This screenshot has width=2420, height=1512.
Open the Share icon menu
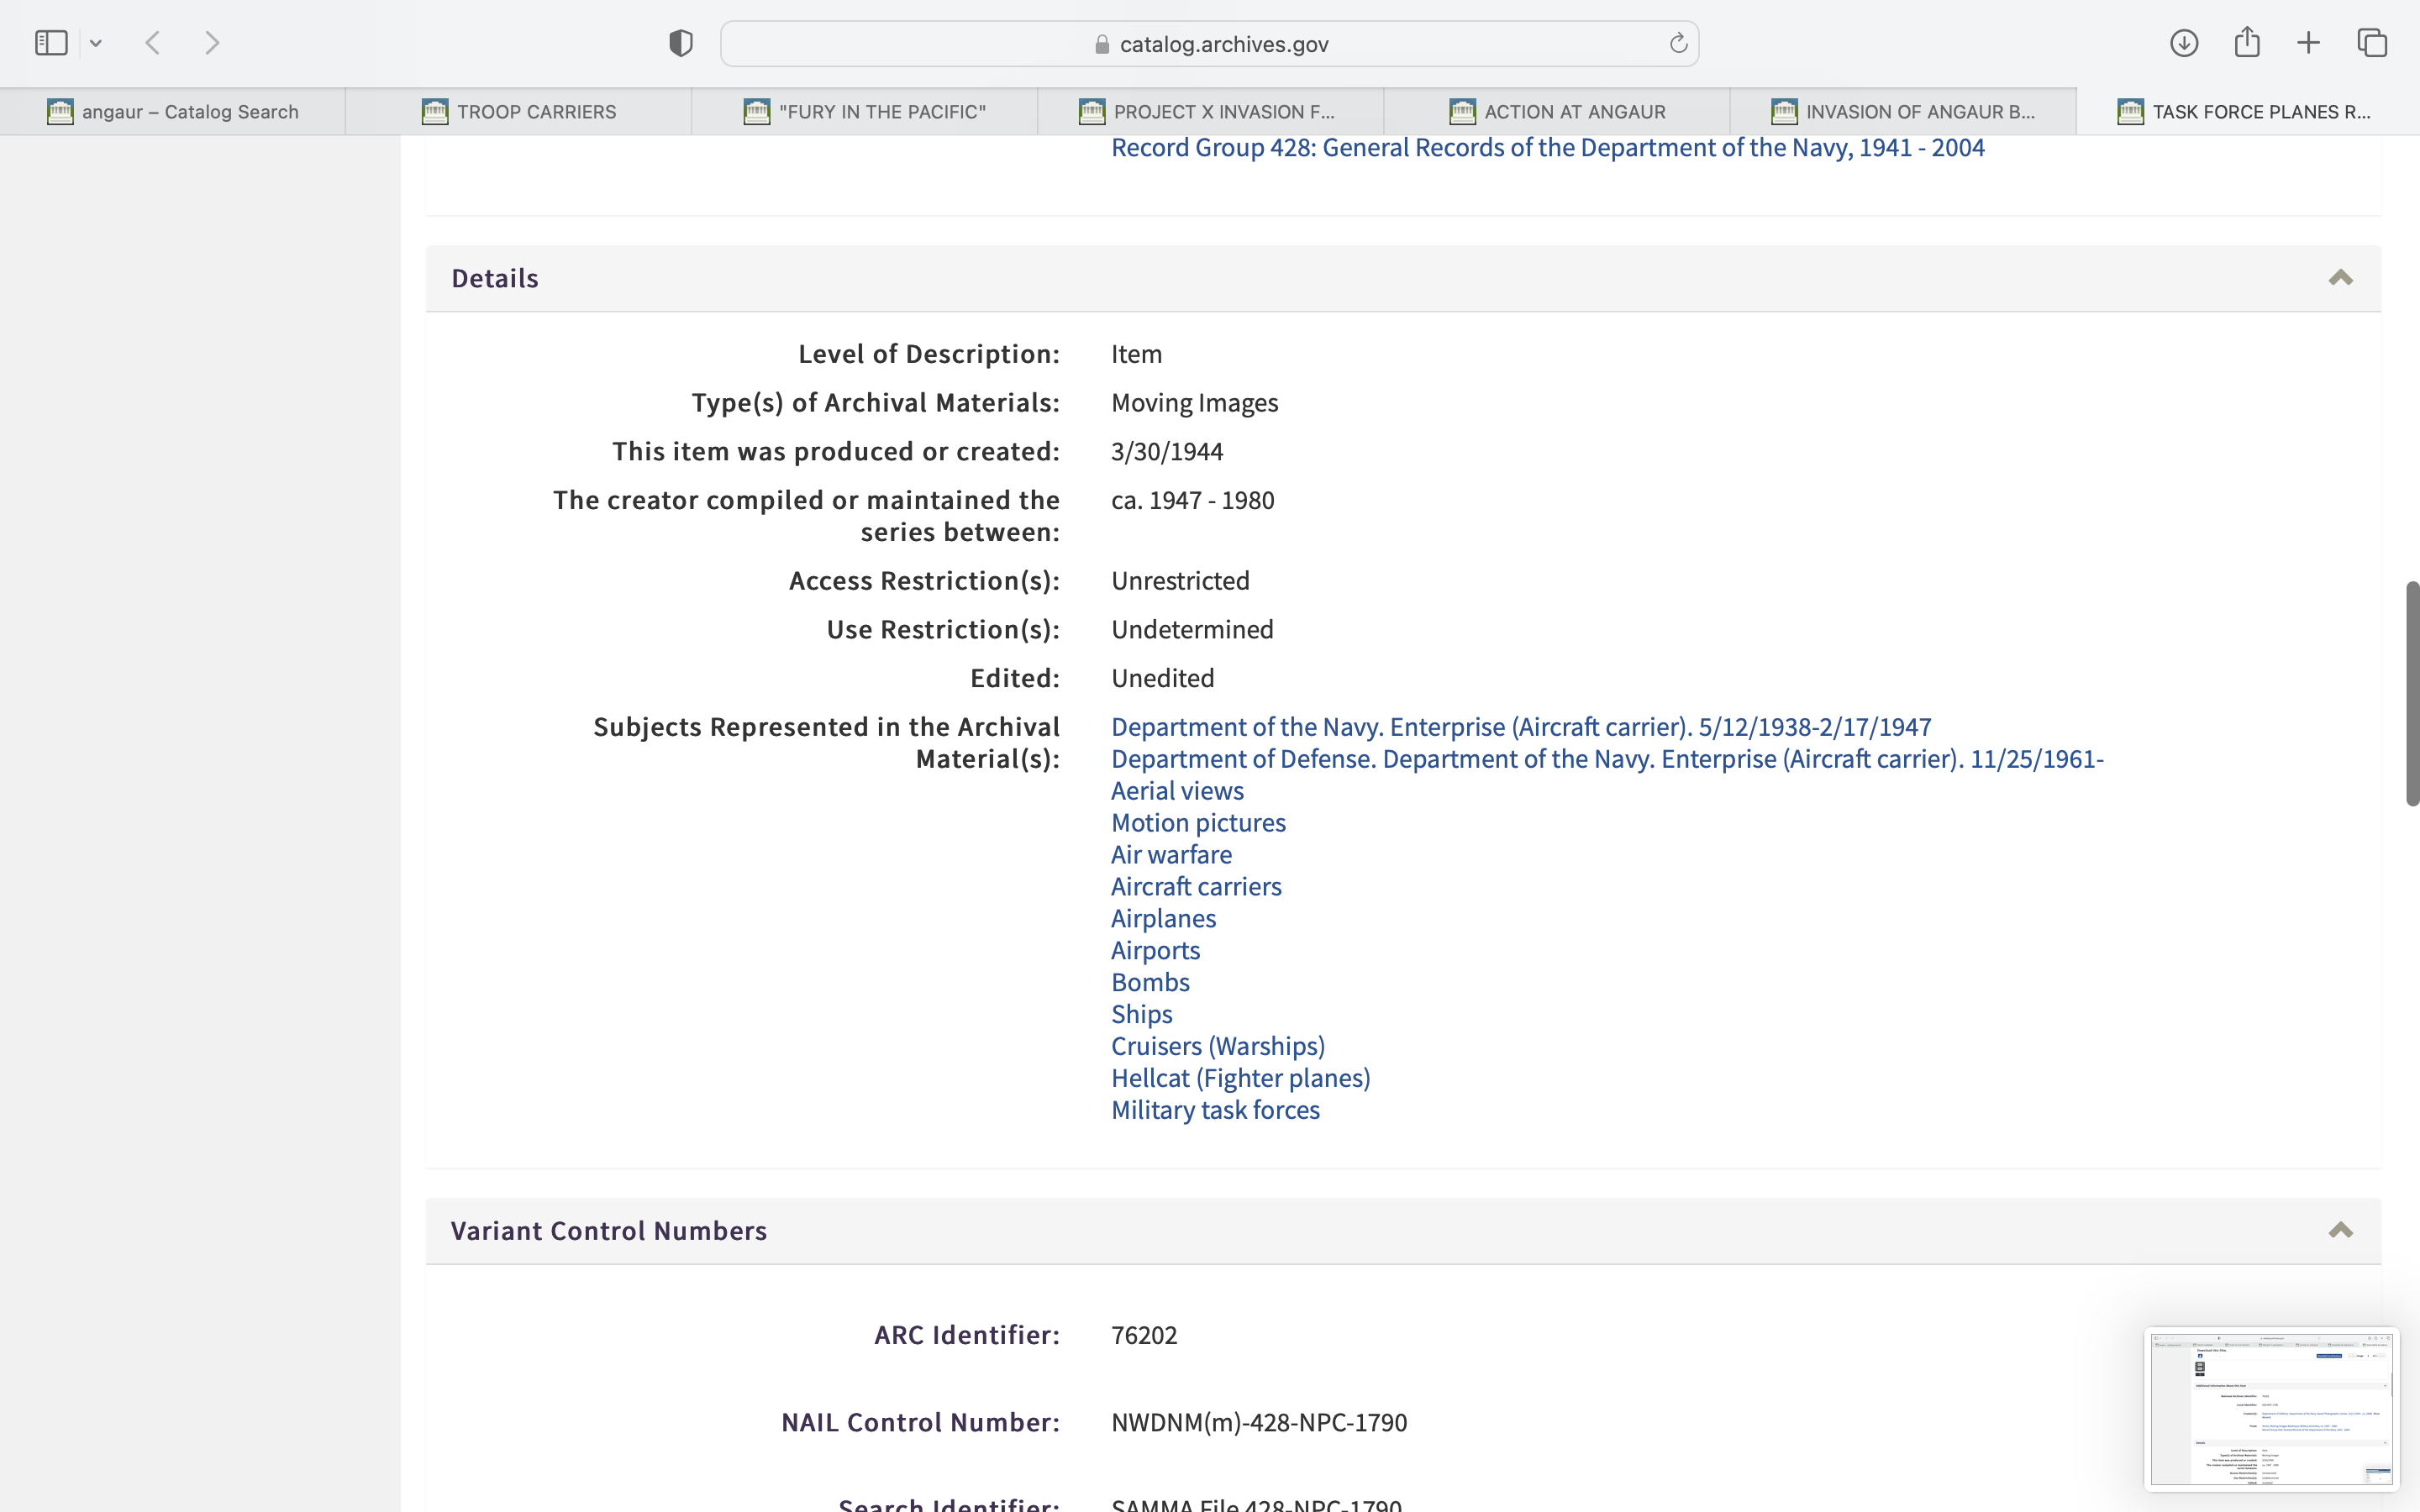click(2246, 43)
